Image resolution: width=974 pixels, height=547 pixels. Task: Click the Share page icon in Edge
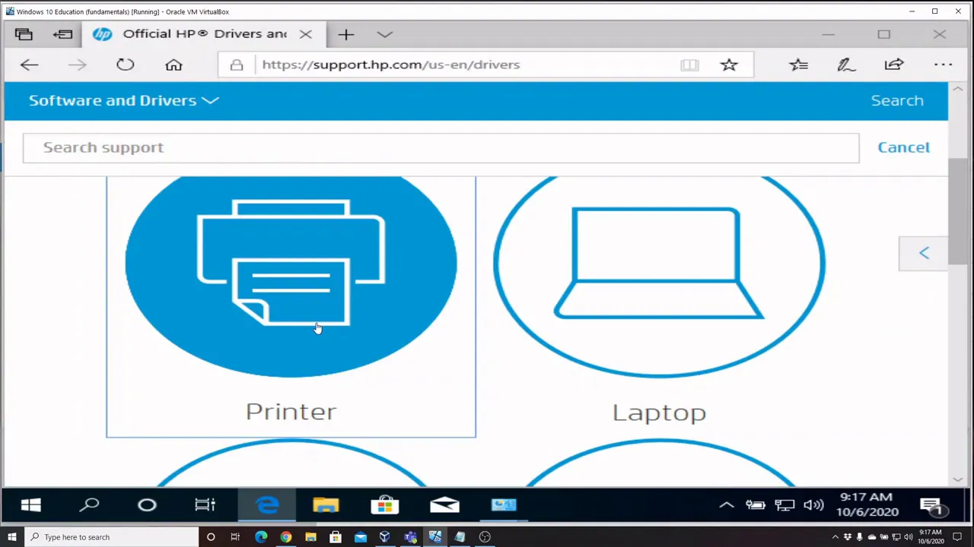coord(894,65)
